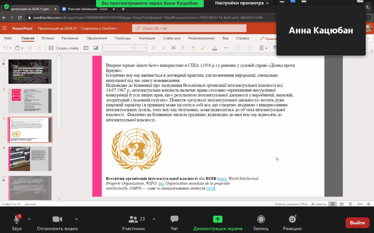The height and width of the screenshot is (233, 374).
Task: Open the PowerPoint app launcher grid
Action: pos(4,28)
